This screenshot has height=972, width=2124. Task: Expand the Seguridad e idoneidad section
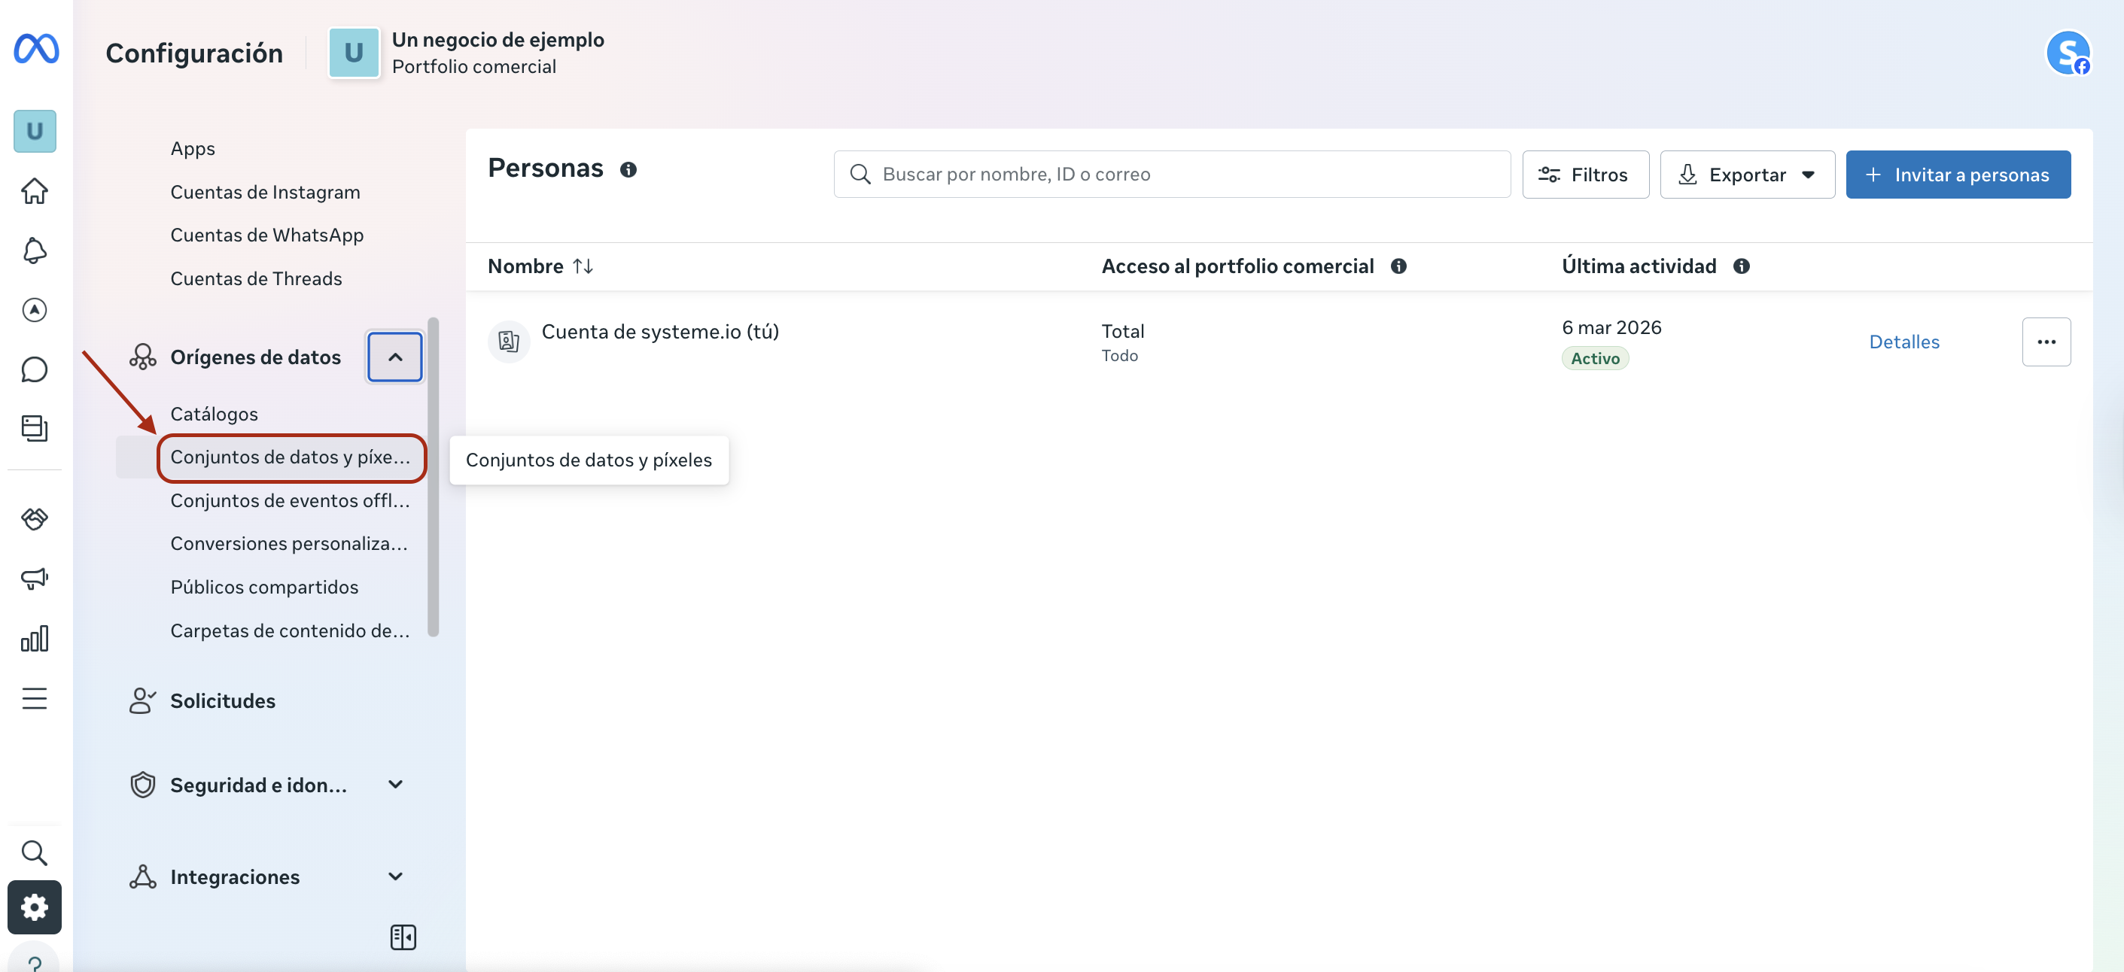tap(395, 784)
